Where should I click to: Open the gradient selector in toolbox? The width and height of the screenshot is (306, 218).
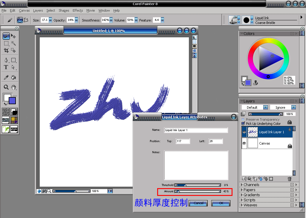tap(14, 112)
